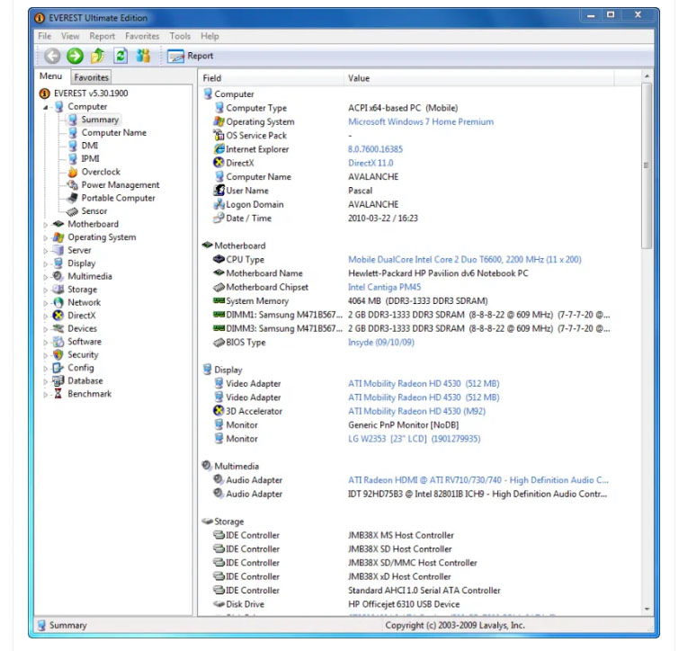
Task: Click the Field column header
Action: pyautogui.click(x=272, y=78)
